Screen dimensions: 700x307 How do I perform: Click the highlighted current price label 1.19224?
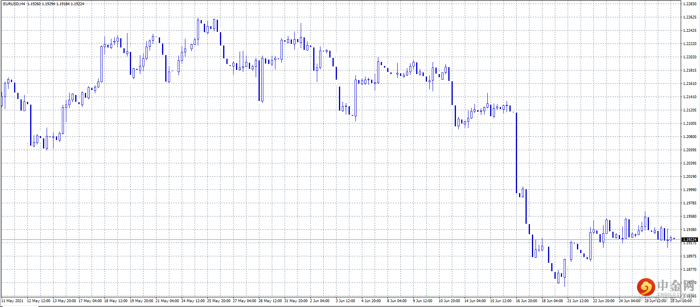point(690,240)
